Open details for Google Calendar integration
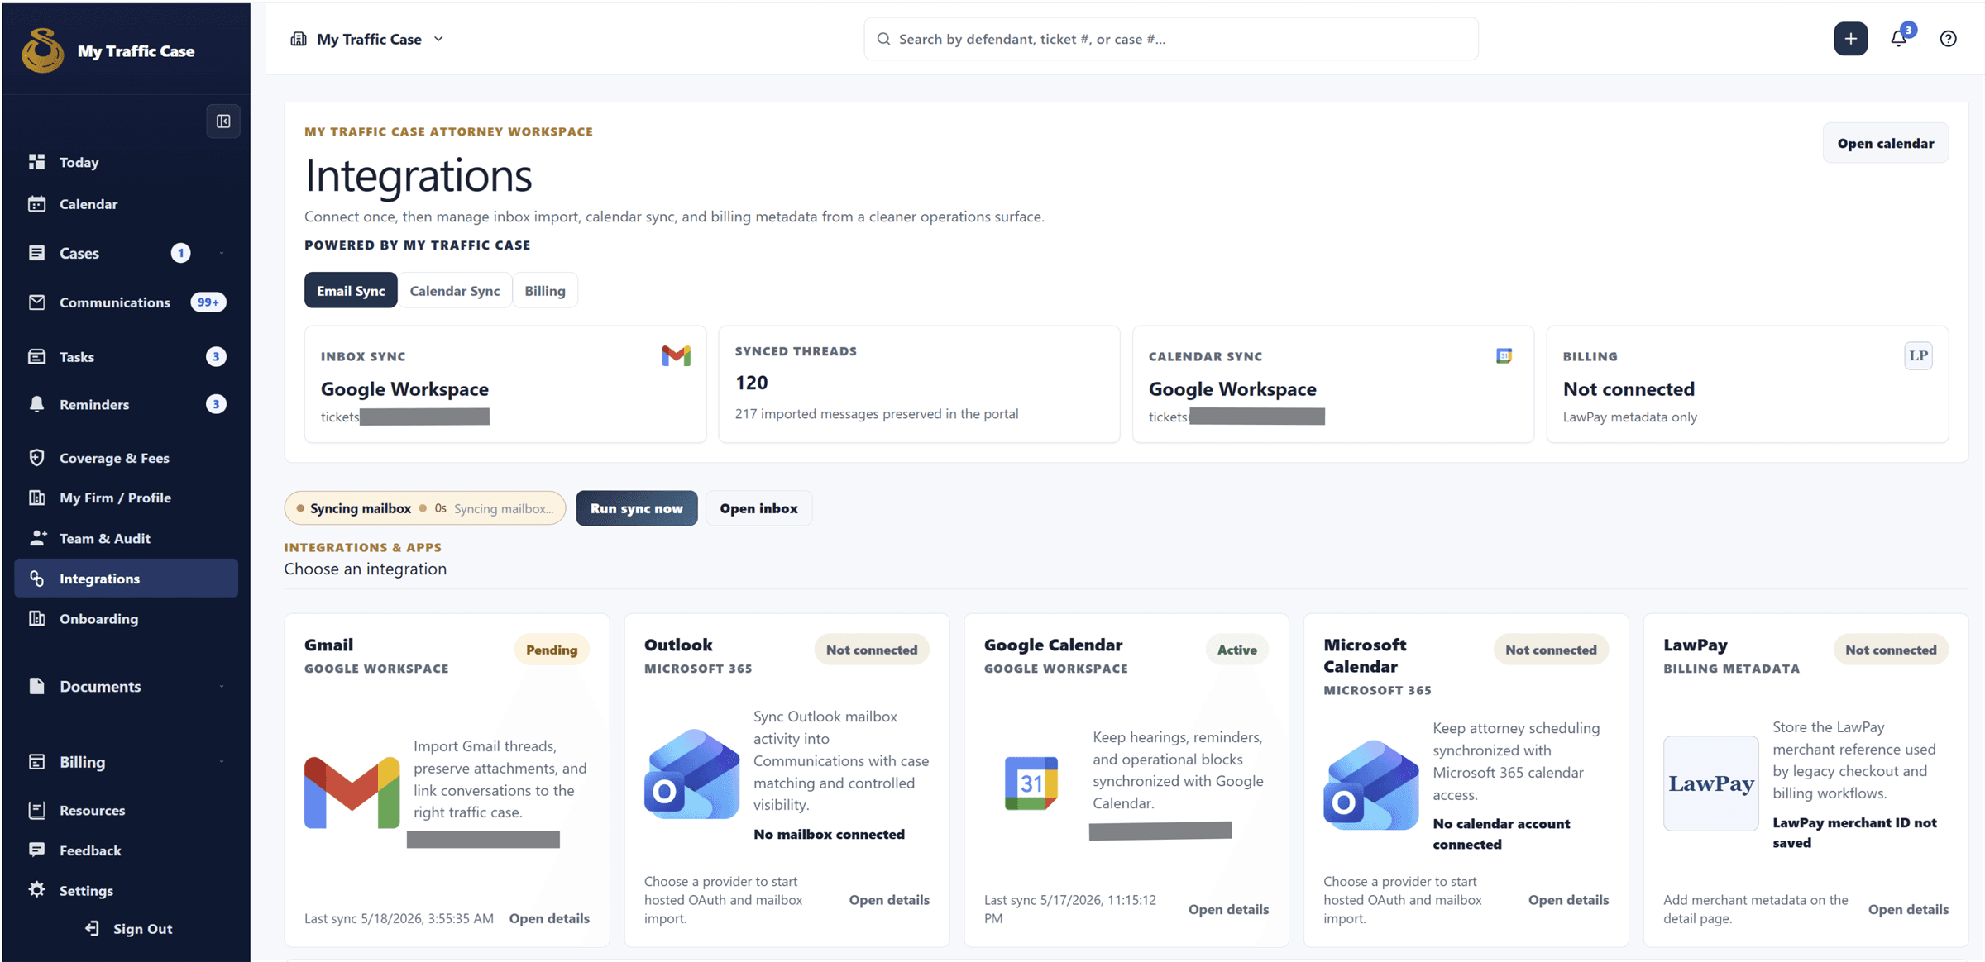The height and width of the screenshot is (962, 1985). coord(1228,909)
